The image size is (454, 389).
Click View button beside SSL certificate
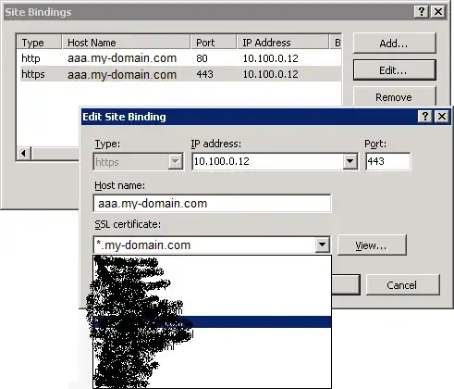click(372, 245)
